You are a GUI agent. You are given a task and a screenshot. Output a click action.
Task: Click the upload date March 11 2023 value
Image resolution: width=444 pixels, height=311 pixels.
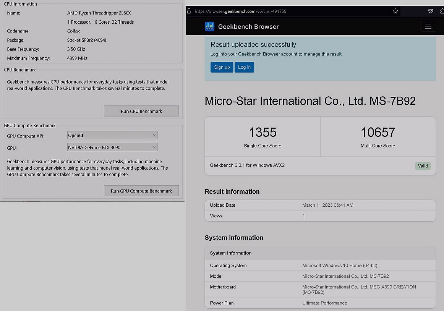pos(327,205)
